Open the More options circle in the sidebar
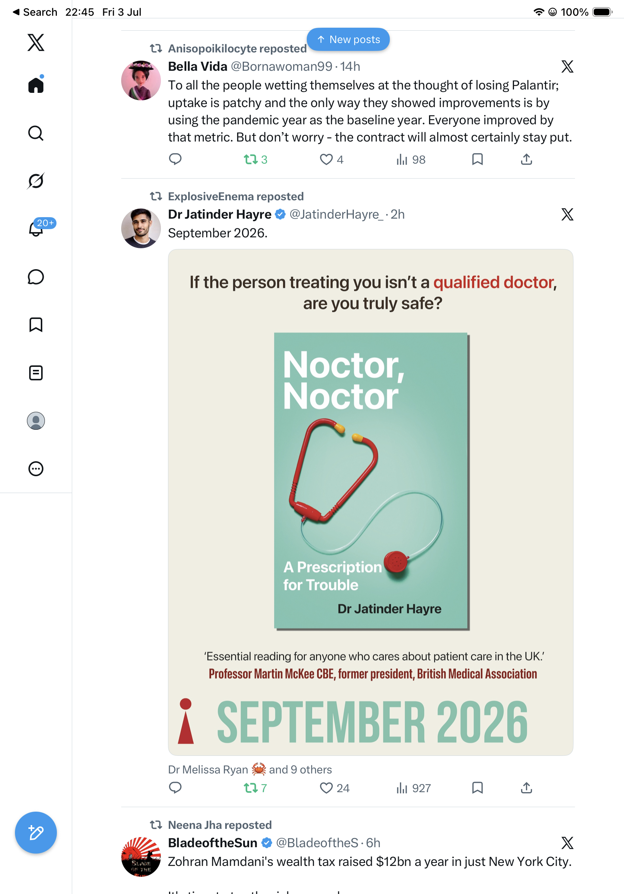624x894 pixels. (x=36, y=468)
